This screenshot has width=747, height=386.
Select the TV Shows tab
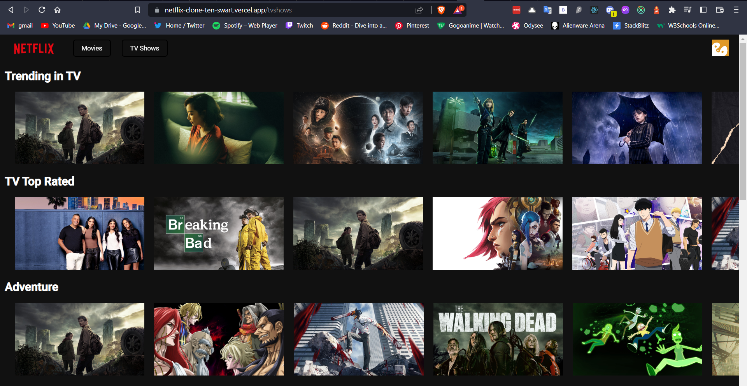click(144, 48)
